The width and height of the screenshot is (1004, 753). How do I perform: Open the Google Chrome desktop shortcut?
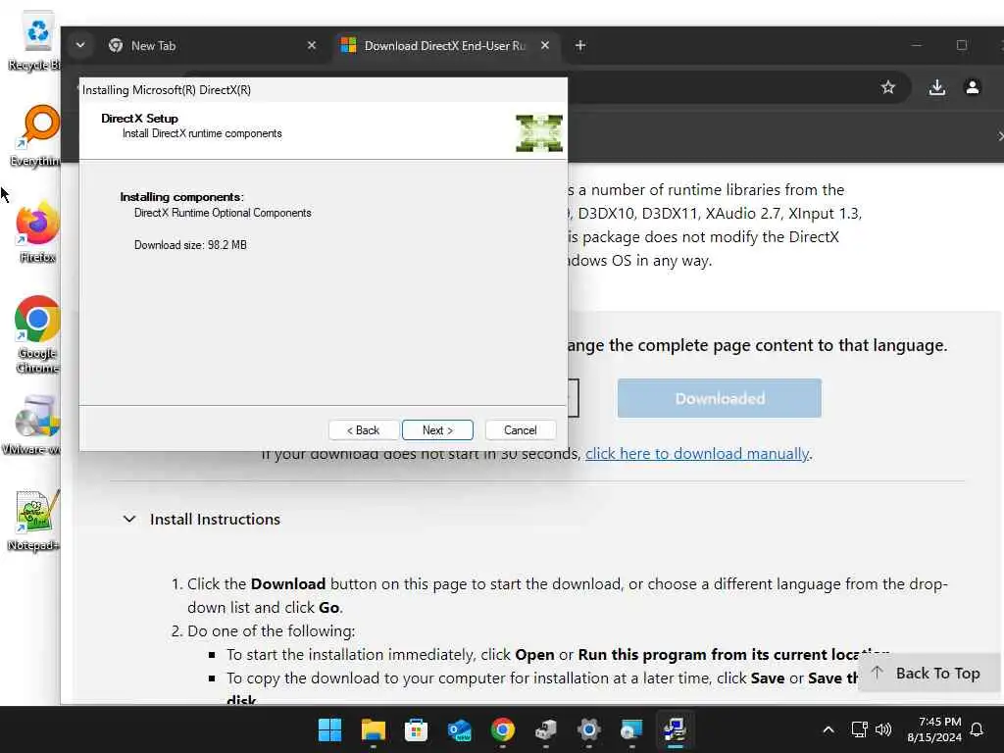coord(37,333)
